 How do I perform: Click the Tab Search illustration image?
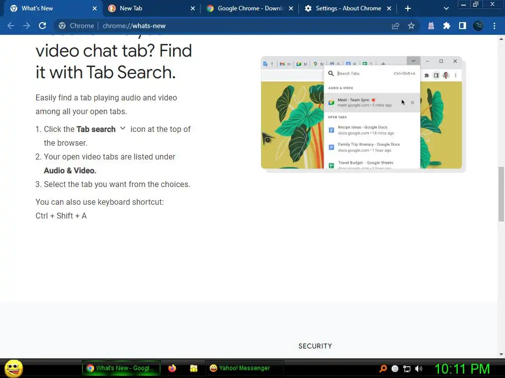click(363, 114)
